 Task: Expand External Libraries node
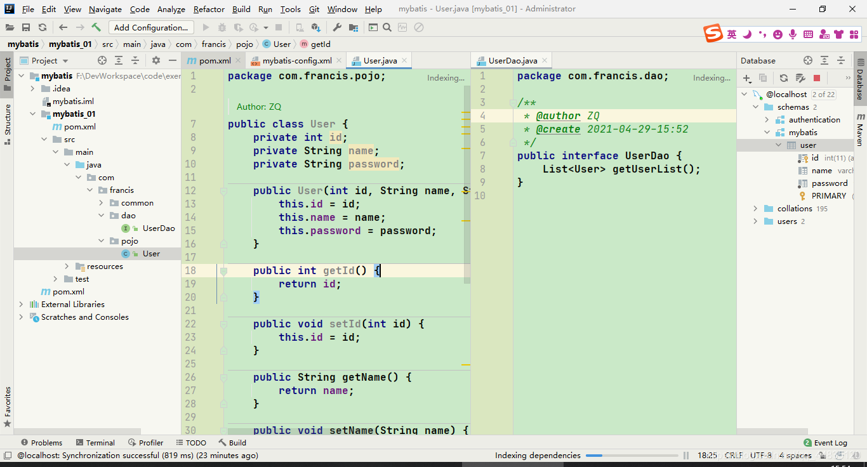tap(22, 305)
